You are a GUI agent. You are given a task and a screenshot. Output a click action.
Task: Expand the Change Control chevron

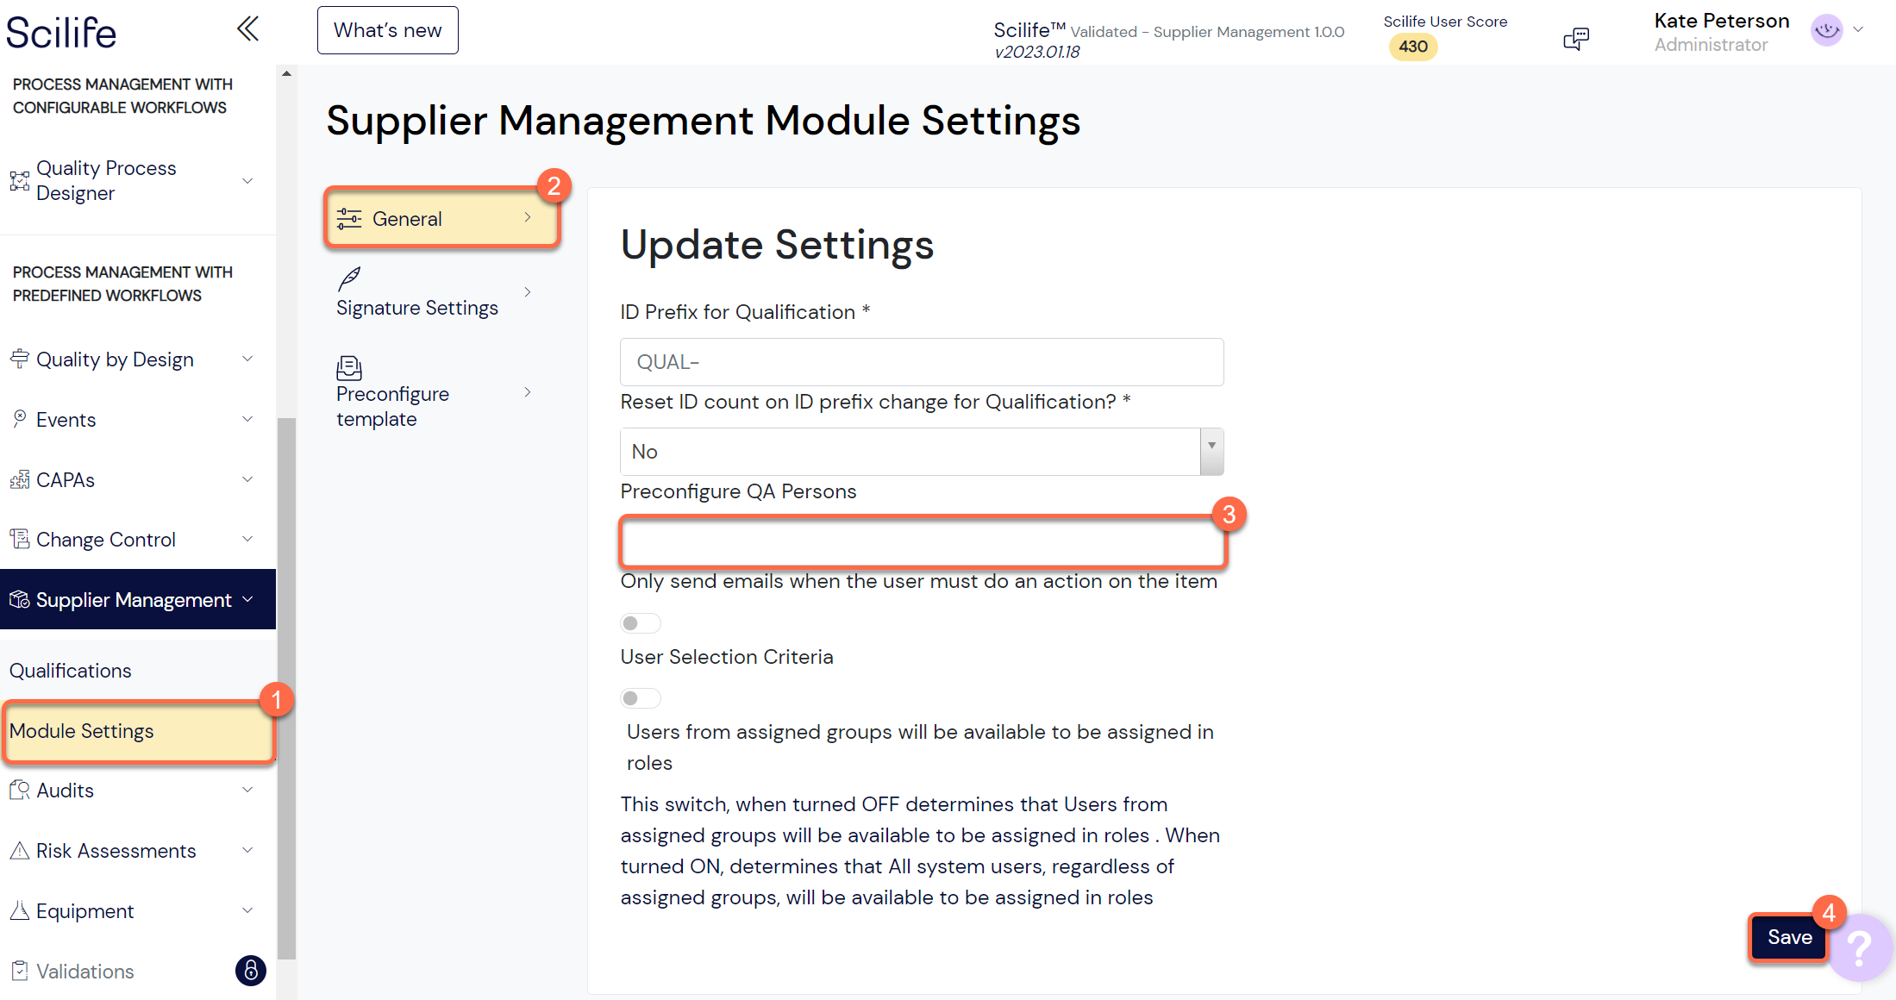pyautogui.click(x=247, y=539)
